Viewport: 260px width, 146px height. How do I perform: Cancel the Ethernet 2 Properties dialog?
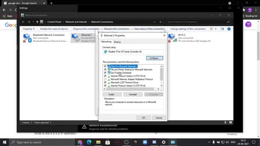pos(159,118)
